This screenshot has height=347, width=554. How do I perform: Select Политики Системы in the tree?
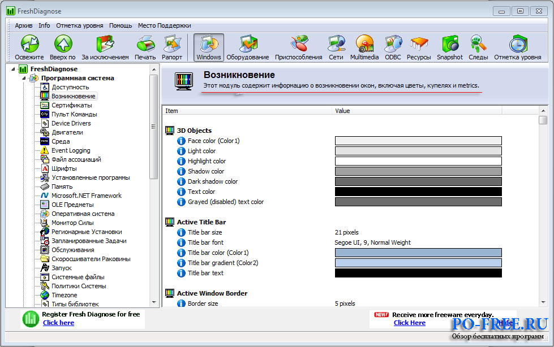tap(79, 286)
